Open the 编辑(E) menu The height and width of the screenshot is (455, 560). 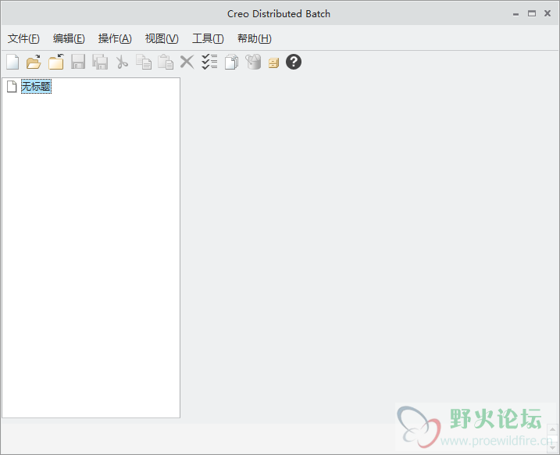pos(69,38)
